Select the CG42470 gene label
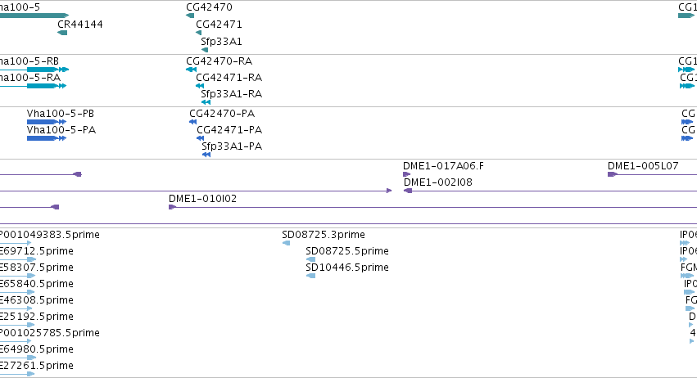The image size is (697, 378). tap(209, 7)
